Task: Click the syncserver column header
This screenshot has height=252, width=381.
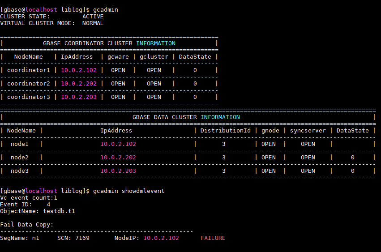Action: (308, 131)
